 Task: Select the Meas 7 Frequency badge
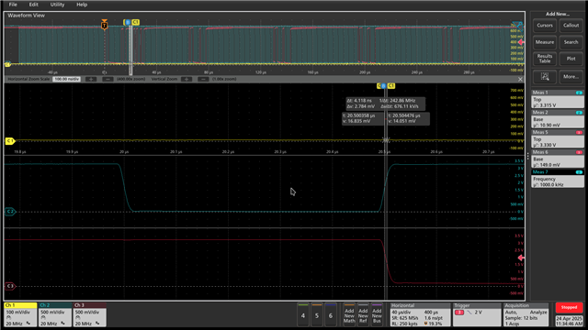pos(558,179)
